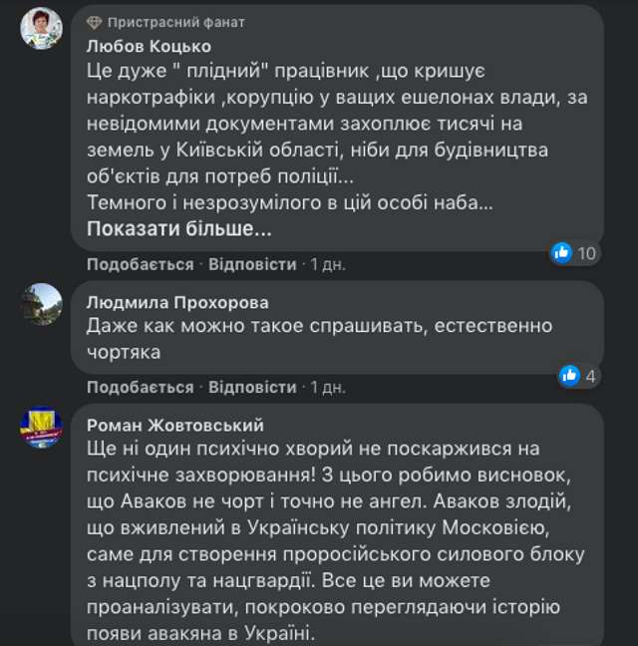Reply to Любов Коцько's comment
This screenshot has height=646, width=638.
pos(252,264)
